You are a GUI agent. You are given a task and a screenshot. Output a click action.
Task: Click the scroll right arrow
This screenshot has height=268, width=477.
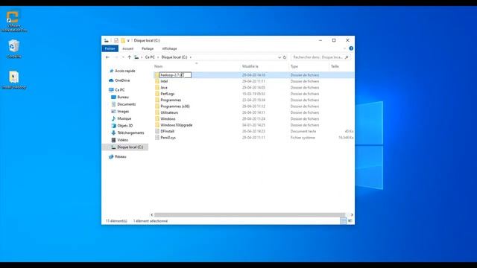352,215
